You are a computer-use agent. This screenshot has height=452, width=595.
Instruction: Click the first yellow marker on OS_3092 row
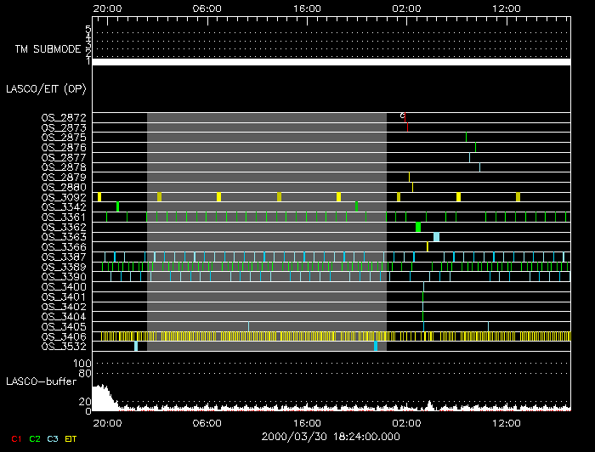99,197
